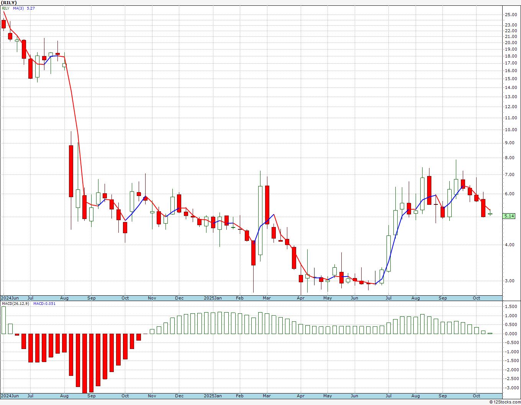Screen dimensions: 521x405
Task: Select the MACD:0.051 value label
Action: point(44,303)
